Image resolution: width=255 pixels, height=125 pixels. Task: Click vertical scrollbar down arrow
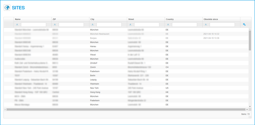250,107
